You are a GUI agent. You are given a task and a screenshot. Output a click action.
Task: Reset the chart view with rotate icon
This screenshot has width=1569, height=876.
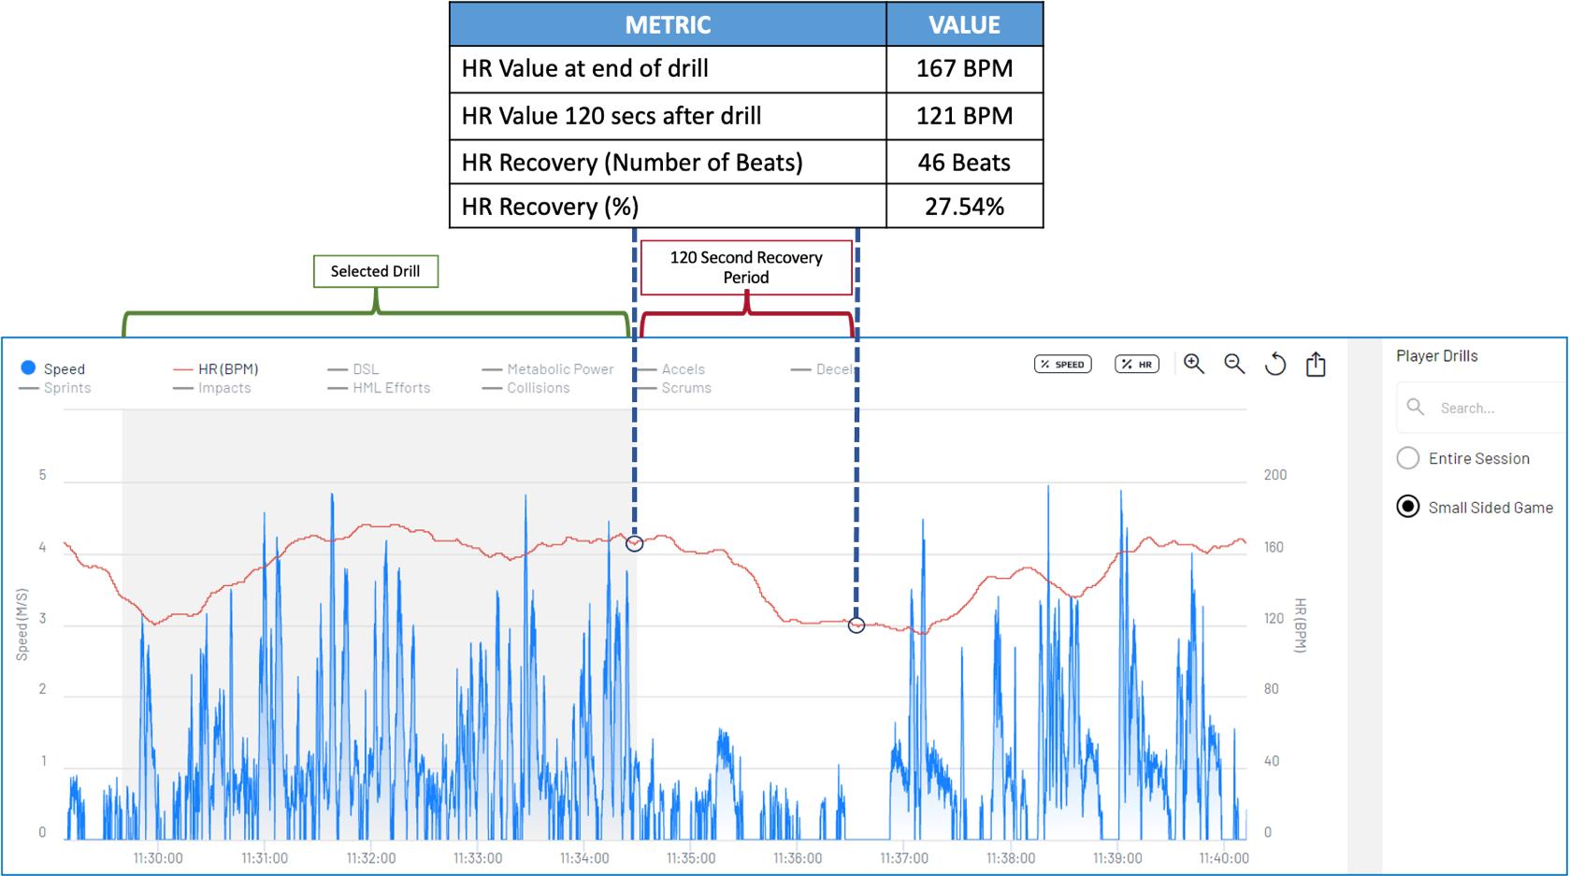1275,364
